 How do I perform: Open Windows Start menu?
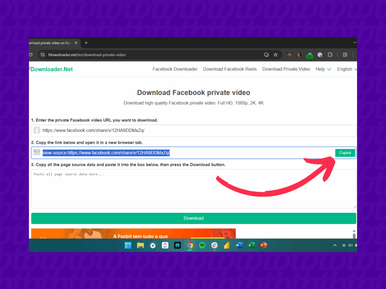[128, 245]
